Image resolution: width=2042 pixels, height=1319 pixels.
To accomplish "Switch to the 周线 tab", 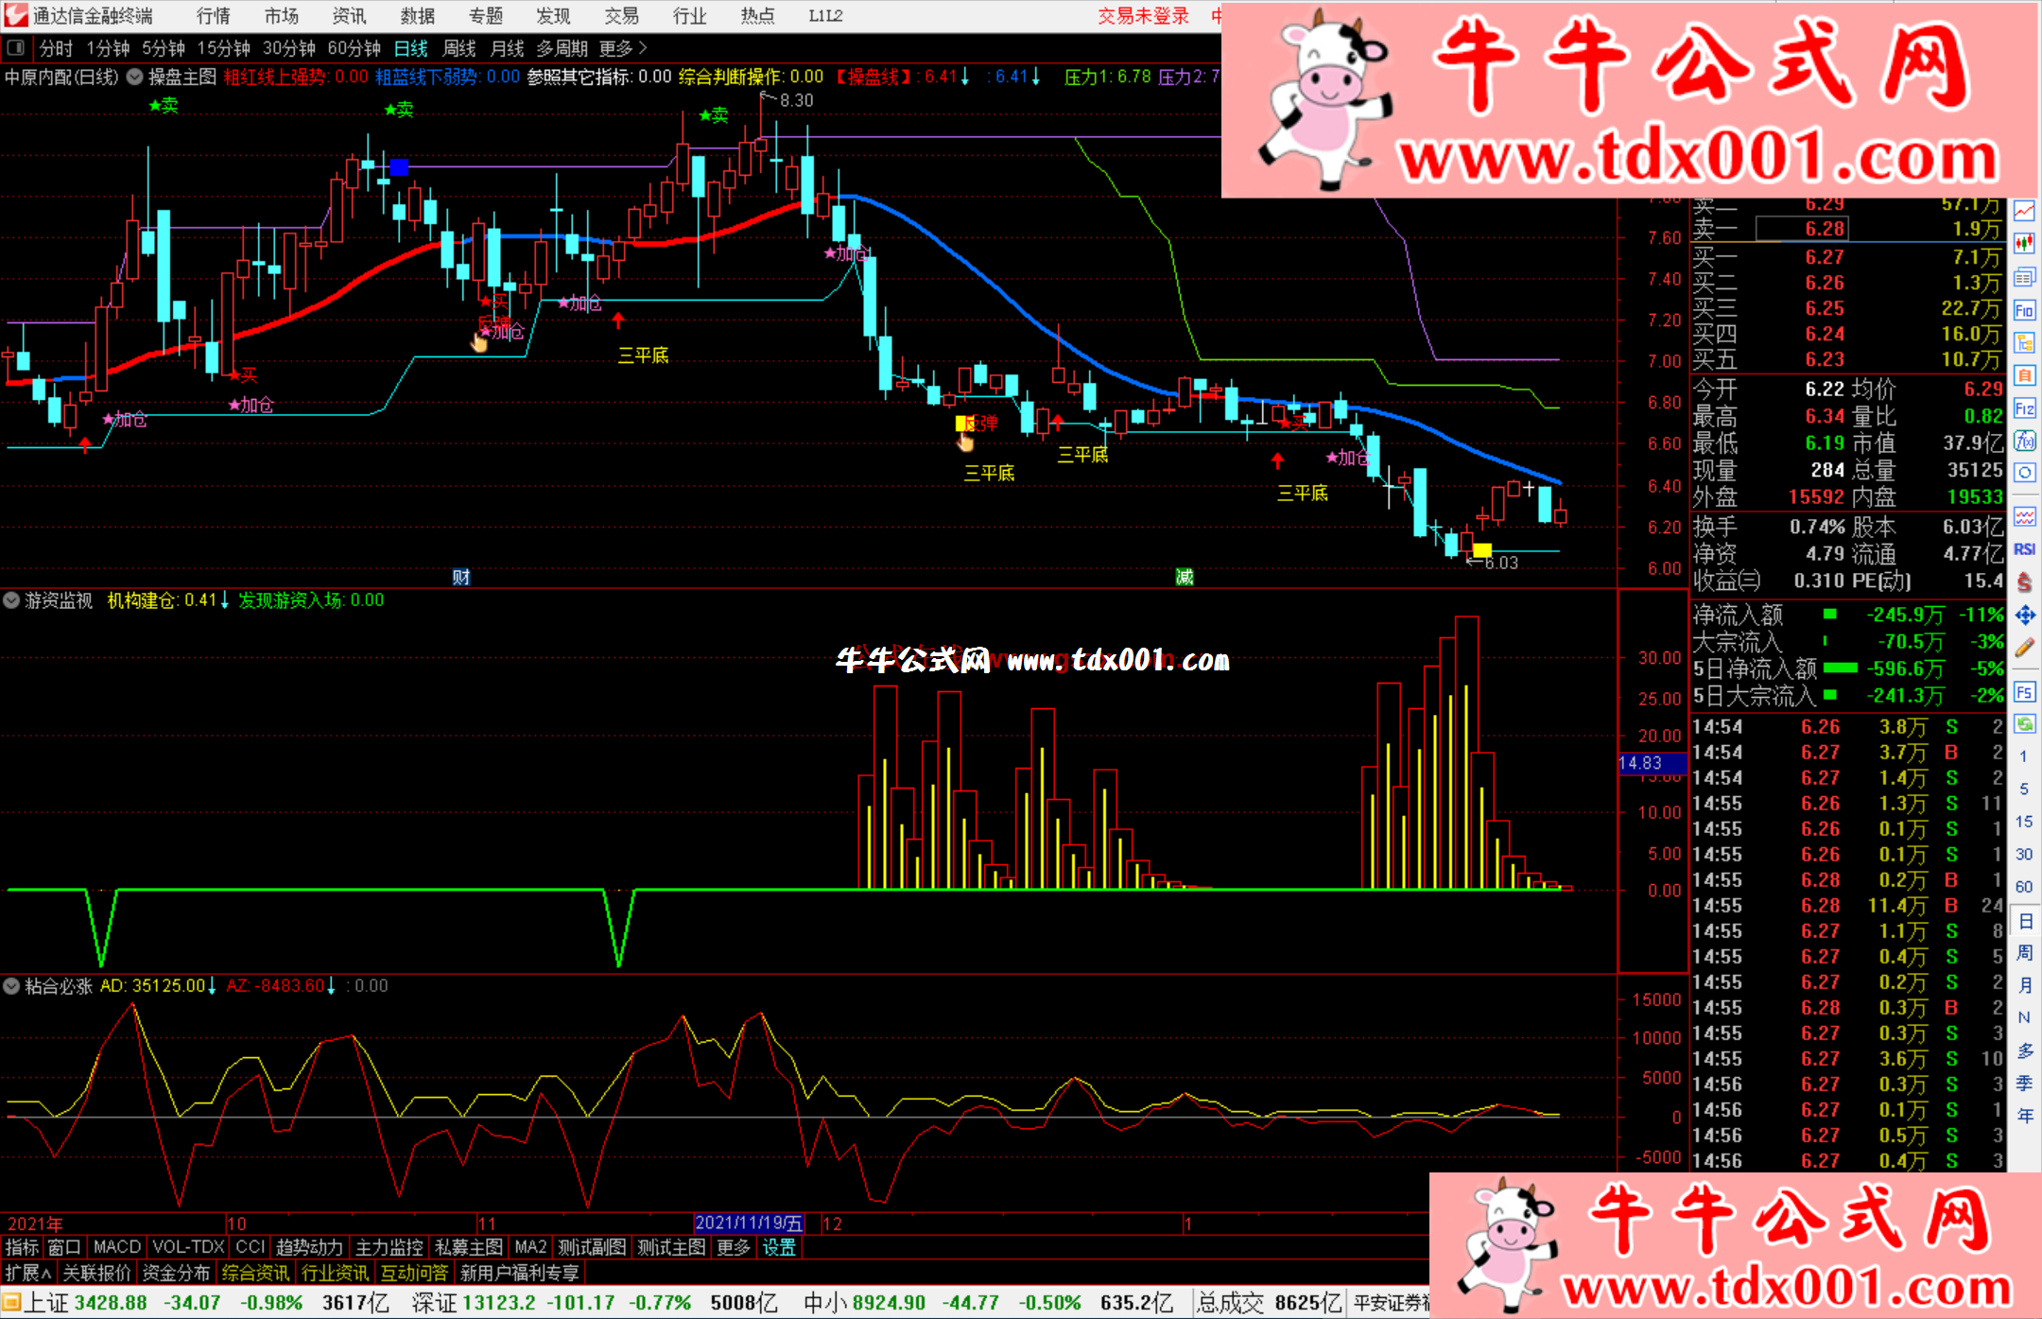I will (x=459, y=47).
